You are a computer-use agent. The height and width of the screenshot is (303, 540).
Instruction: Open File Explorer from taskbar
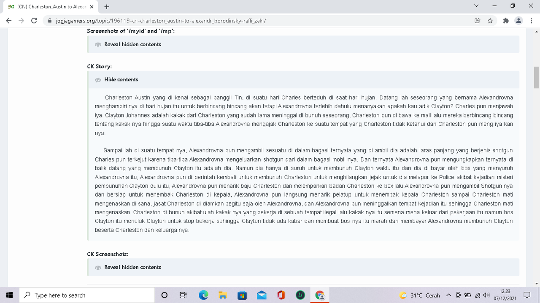click(x=223, y=295)
